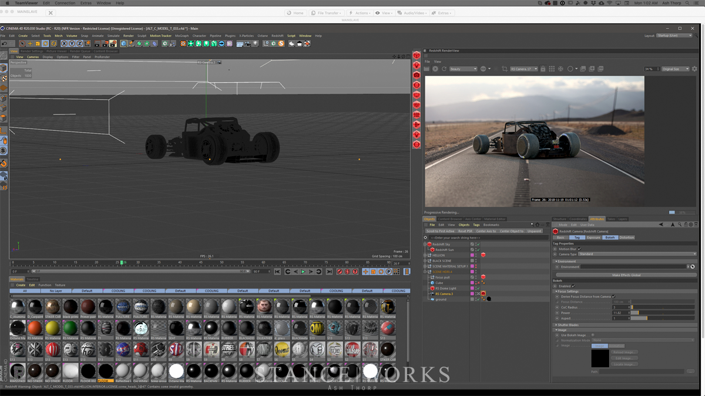This screenshot has height=396, width=705.
Task: Click the grid overlay icon in RenderView
Action: 551,69
